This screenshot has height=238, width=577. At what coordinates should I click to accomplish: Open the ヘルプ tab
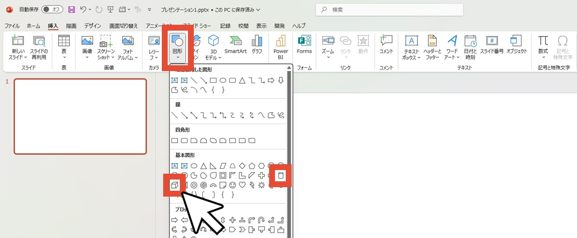tap(299, 26)
